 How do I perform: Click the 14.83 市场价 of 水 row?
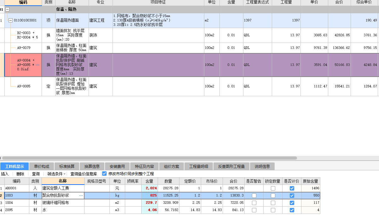pos(212,210)
